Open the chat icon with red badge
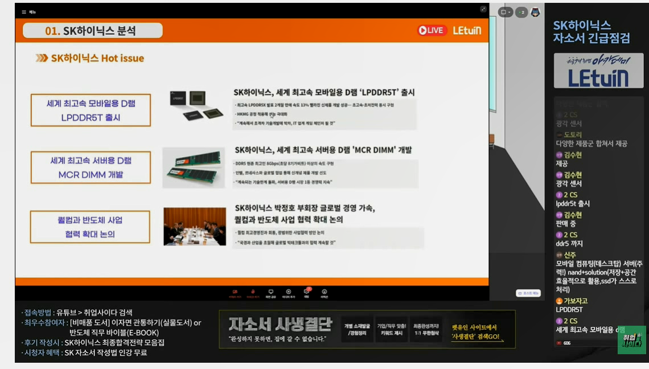649x369 pixels. coord(307,293)
